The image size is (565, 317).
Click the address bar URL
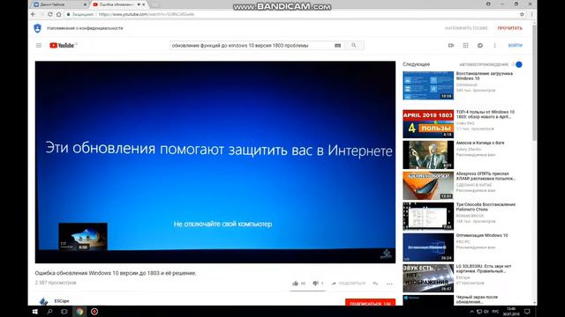pyautogui.click(x=147, y=14)
